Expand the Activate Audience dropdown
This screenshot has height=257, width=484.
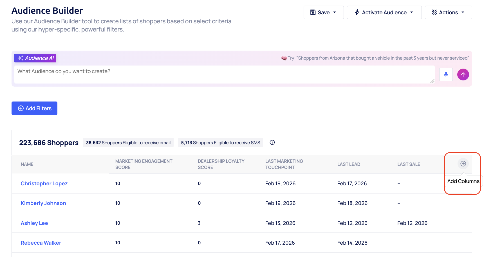[x=412, y=12]
